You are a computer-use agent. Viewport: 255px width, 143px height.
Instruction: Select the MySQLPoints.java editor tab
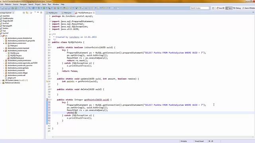85,13
